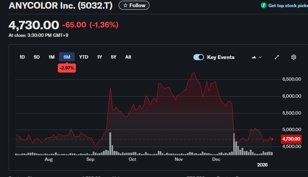
Task: Click the Dec date axis label
Action: click(x=216, y=159)
